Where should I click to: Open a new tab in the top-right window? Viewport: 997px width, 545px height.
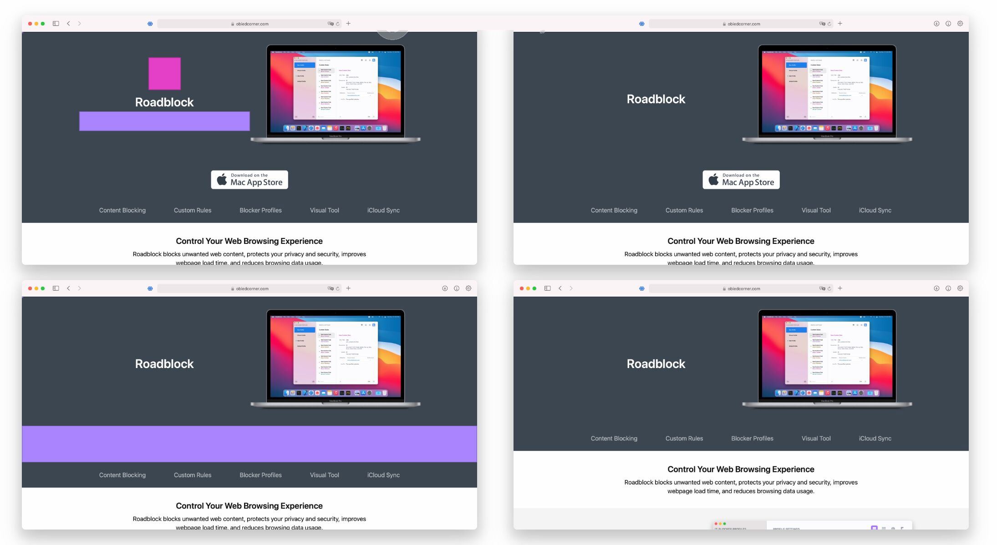[840, 23]
